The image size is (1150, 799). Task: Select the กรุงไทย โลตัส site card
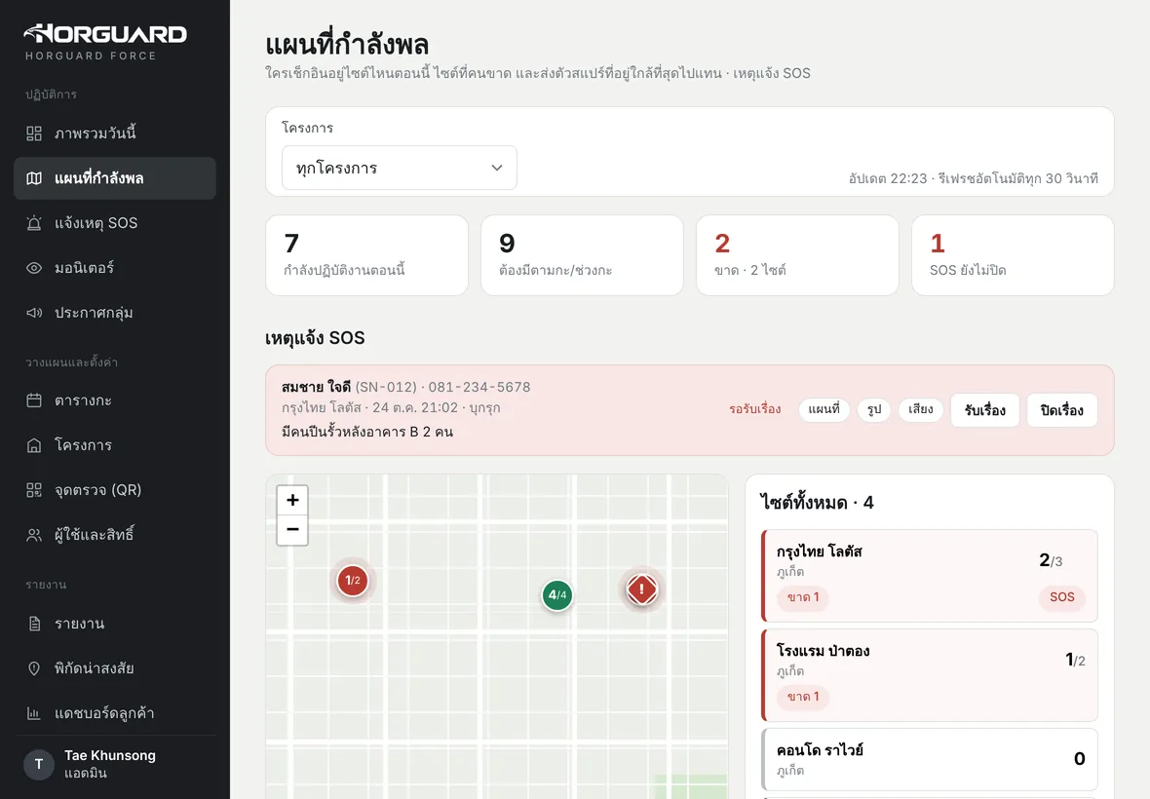click(929, 576)
